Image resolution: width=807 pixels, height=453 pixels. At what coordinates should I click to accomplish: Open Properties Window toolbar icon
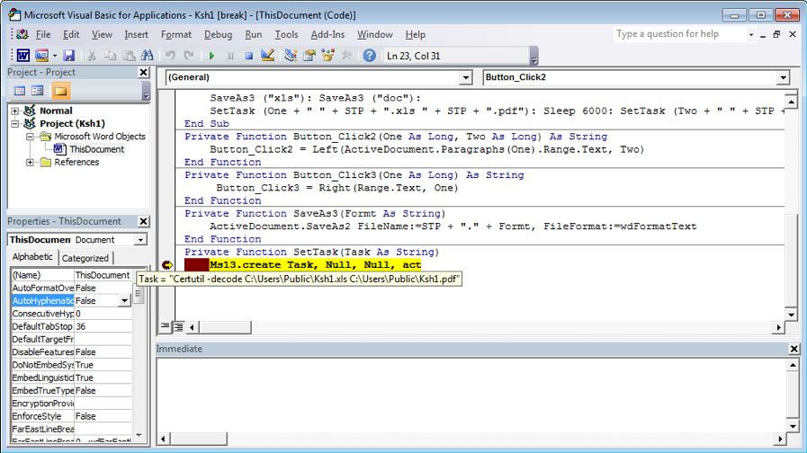(309, 56)
